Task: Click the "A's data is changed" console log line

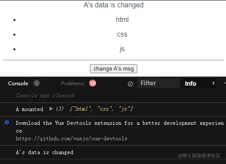Action: click(44, 152)
